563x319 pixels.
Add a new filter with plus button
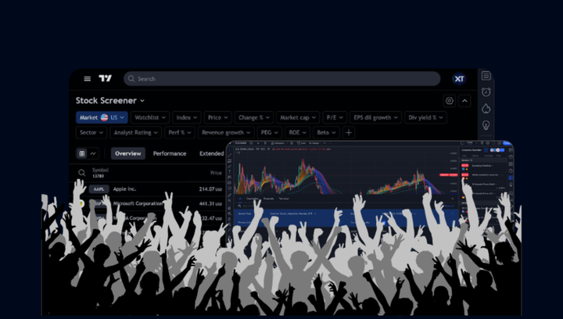point(349,132)
